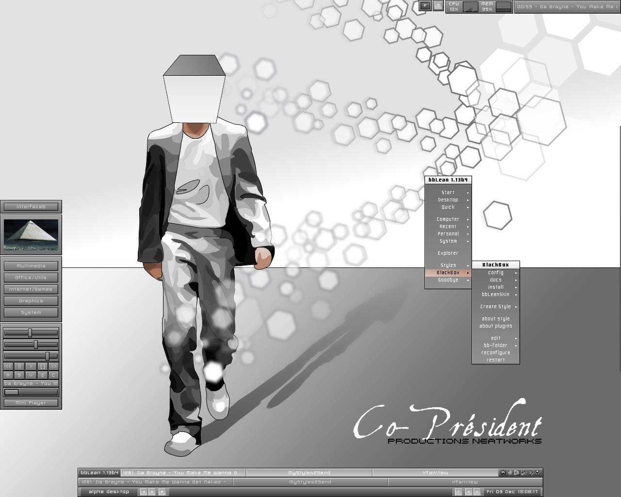
Task: Click the V button in player panel
Action: (x=31, y=375)
